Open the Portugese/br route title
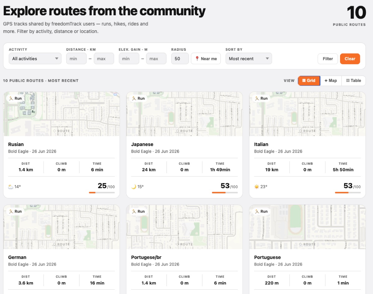The width and height of the screenshot is (373, 294). tap(146, 257)
